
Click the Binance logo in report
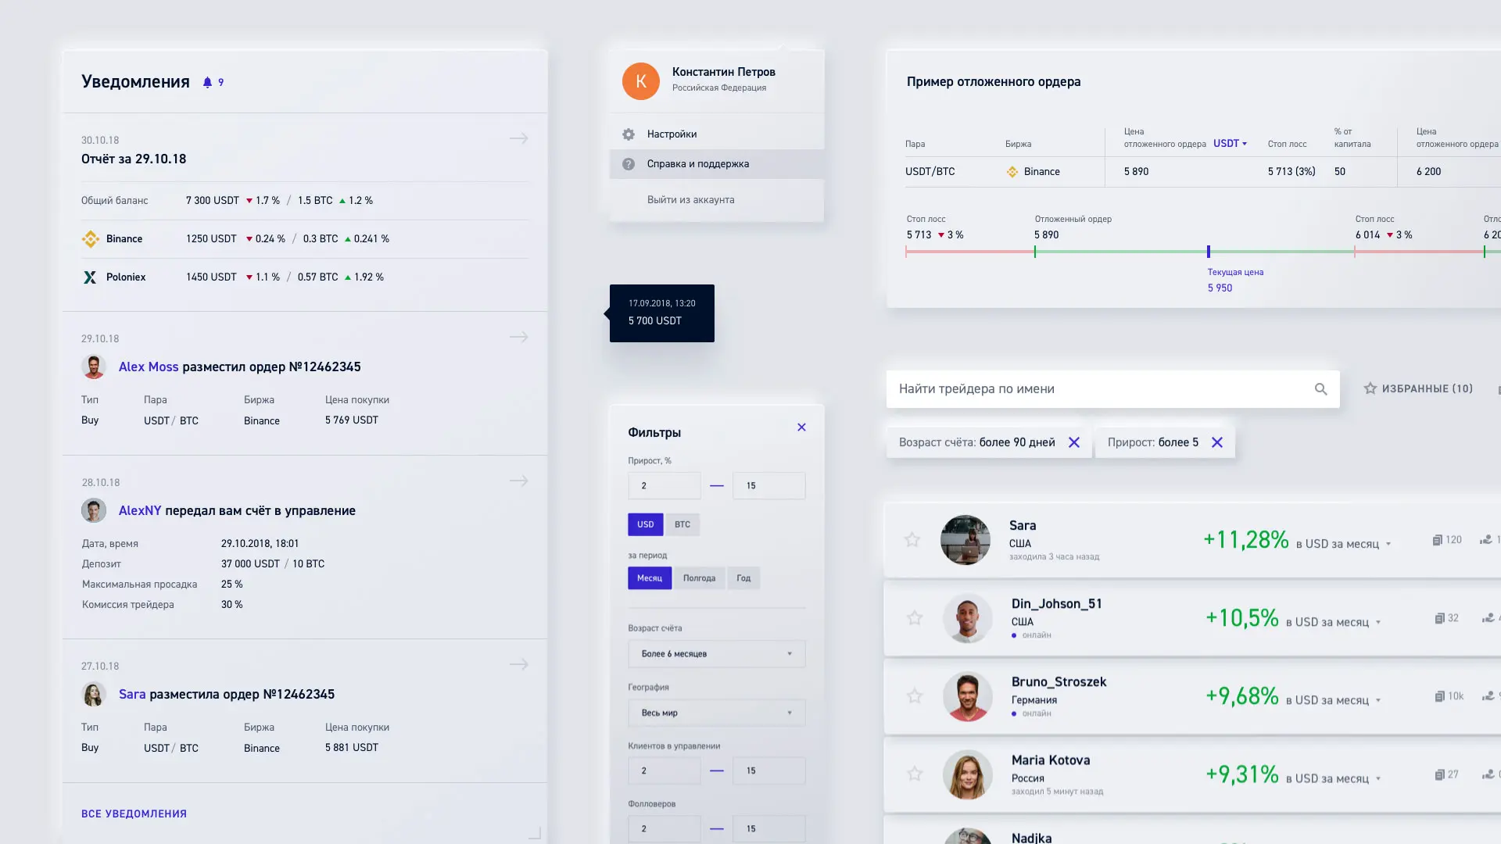pos(91,238)
